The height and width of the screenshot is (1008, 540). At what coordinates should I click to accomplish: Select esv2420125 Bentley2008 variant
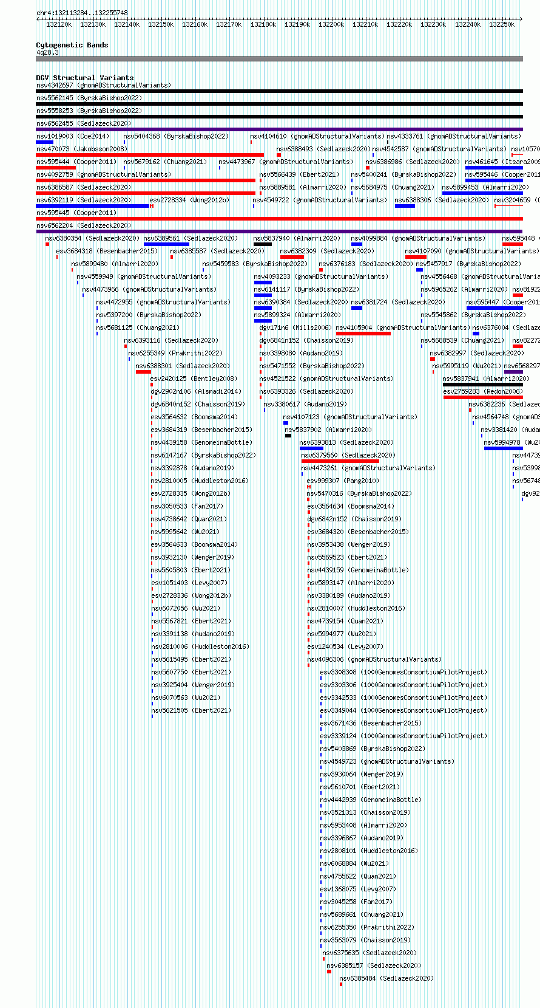pos(194,379)
